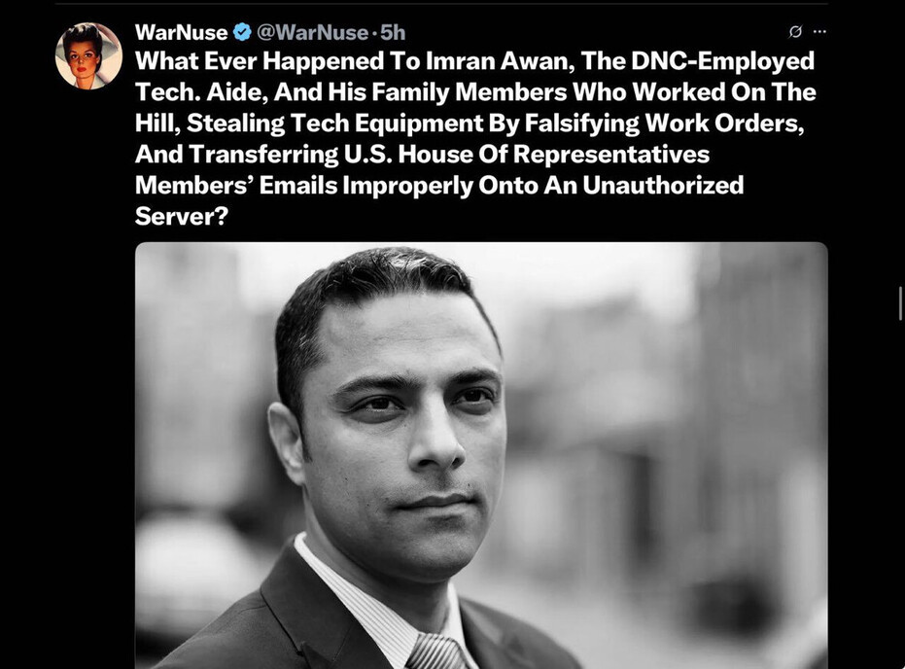The height and width of the screenshot is (669, 905).
Task: Click "Stealing Tech Equipment" in the post text
Action: (337, 123)
